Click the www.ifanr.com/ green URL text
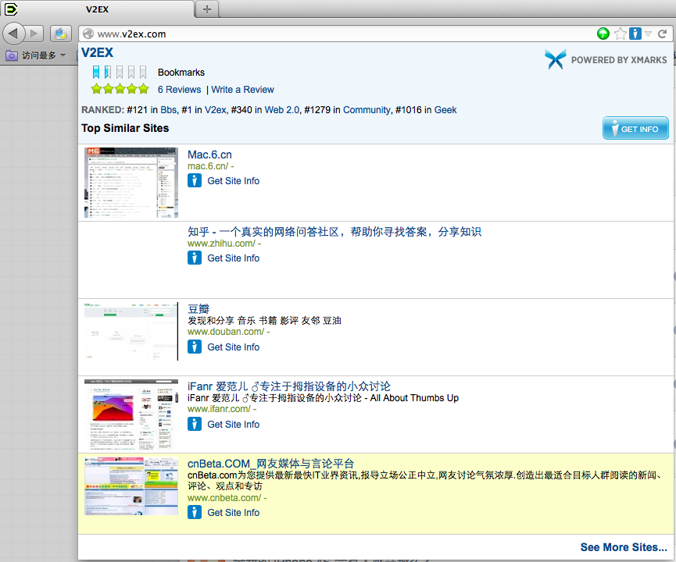The width and height of the screenshot is (676, 562). coord(219,409)
